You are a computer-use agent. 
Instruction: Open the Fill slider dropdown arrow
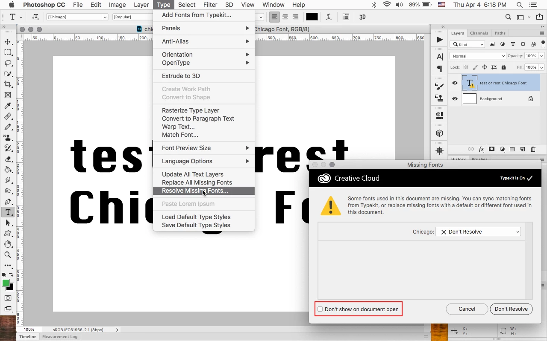click(x=541, y=67)
